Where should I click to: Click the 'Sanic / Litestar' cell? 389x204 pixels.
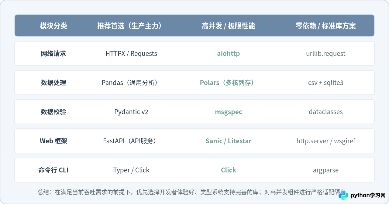tap(229, 141)
